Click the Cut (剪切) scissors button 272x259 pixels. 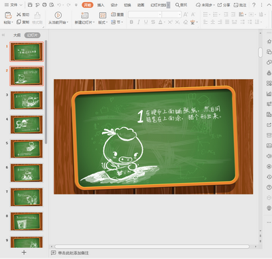[x=22, y=15]
